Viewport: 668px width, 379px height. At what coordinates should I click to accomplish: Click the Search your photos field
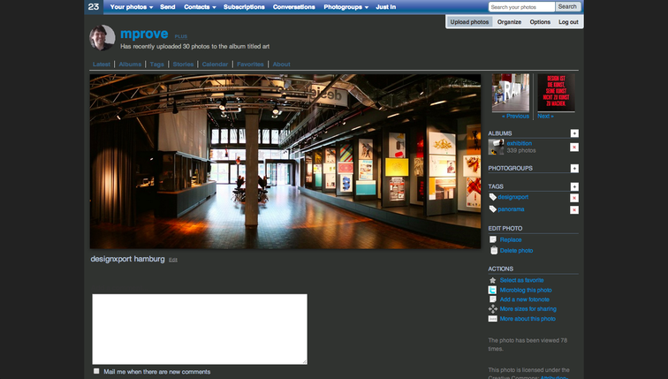pos(521,7)
